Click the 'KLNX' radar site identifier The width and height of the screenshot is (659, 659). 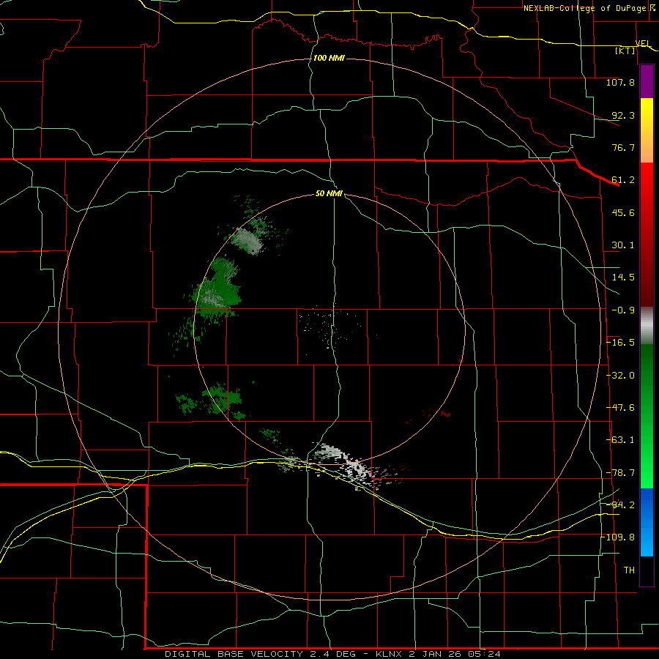tap(388, 654)
